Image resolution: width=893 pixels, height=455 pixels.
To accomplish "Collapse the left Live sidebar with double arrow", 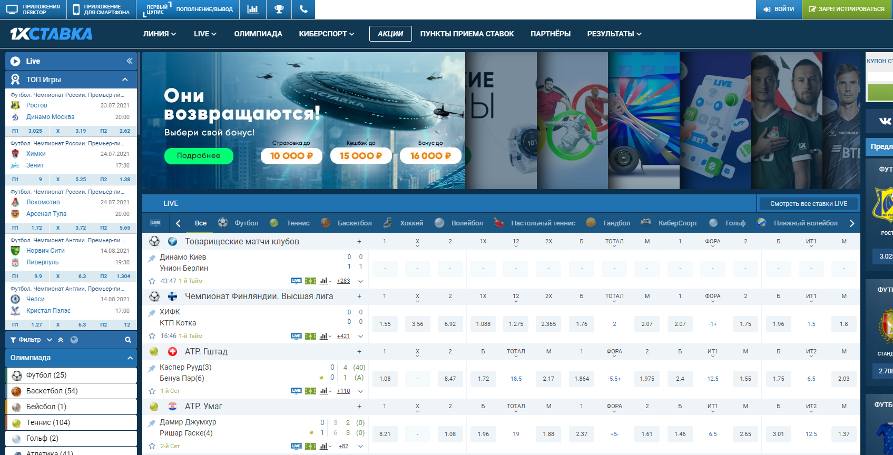I will tap(129, 61).
